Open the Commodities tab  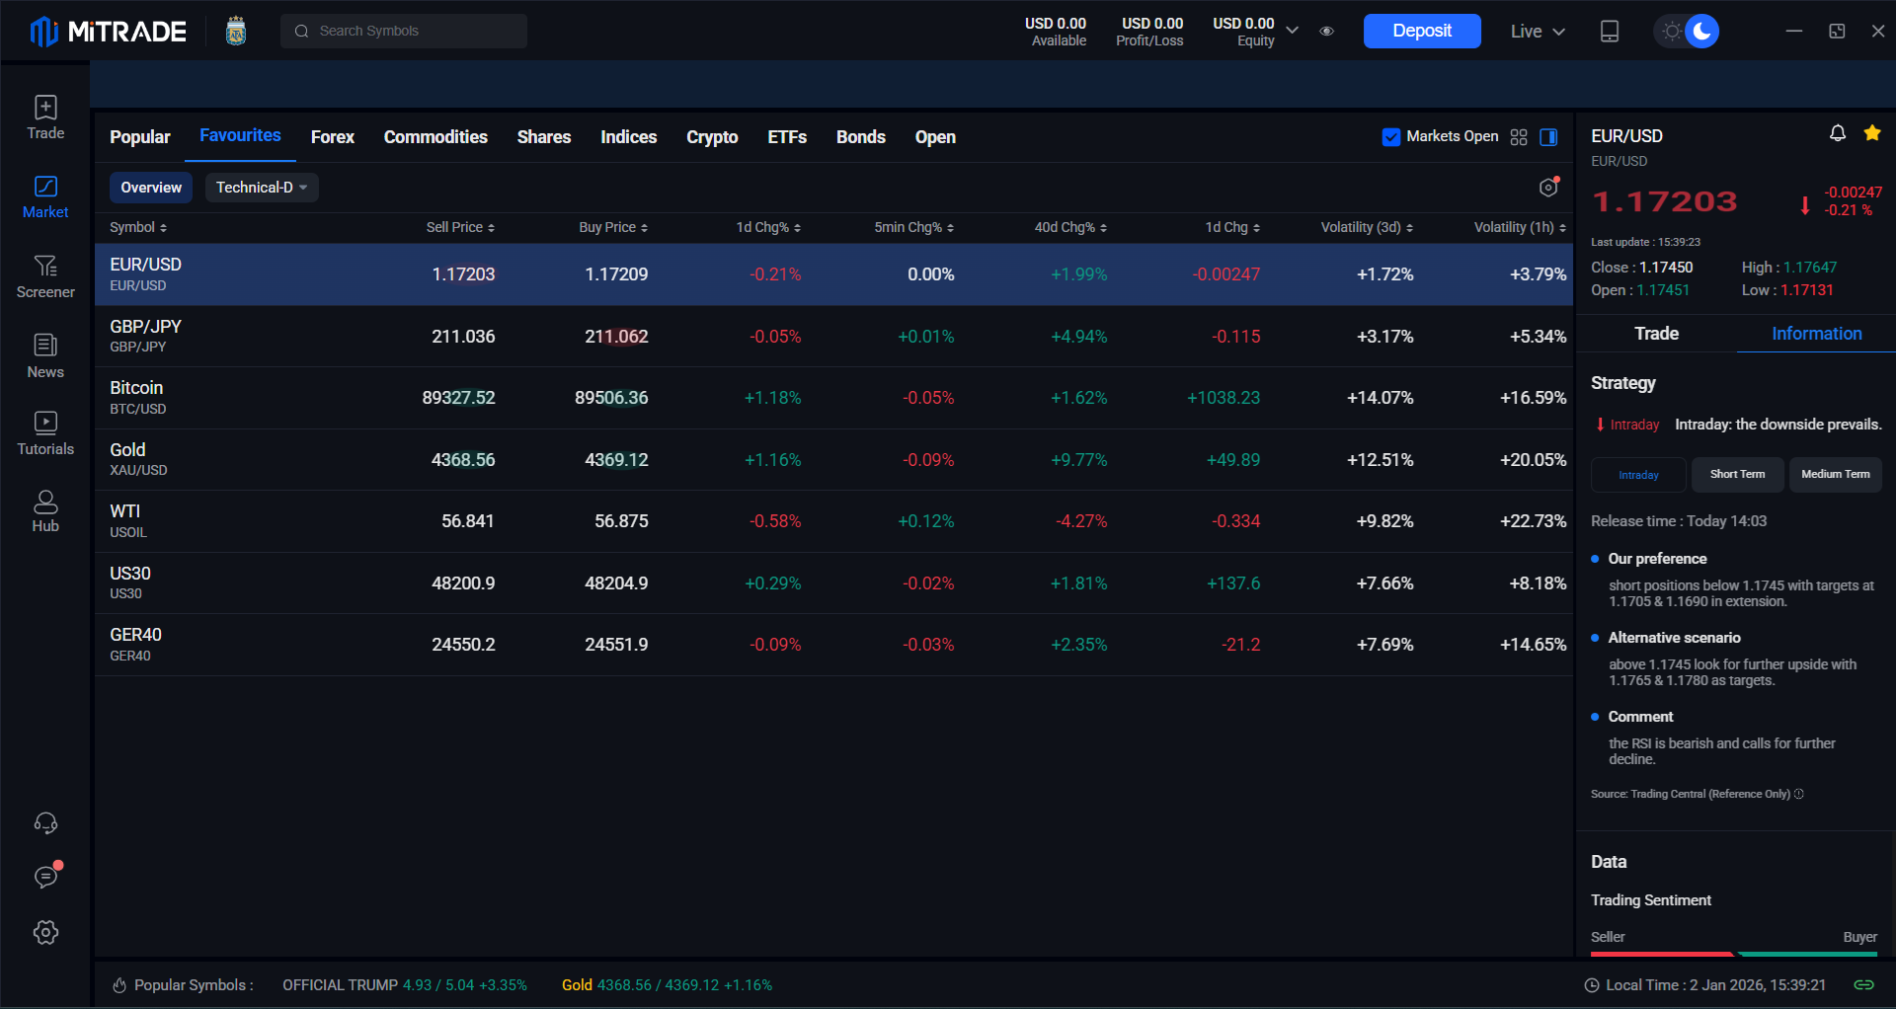tap(435, 137)
